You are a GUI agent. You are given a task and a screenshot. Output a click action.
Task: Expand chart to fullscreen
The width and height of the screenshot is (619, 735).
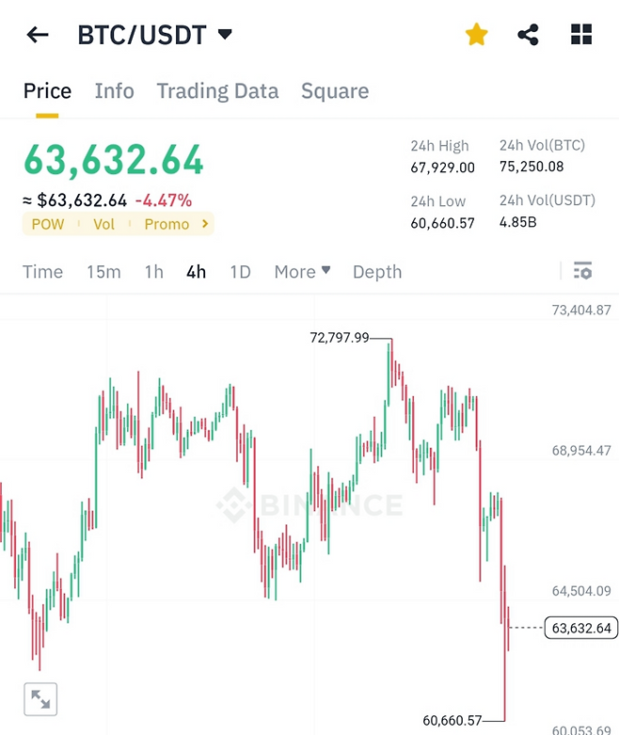click(x=40, y=698)
